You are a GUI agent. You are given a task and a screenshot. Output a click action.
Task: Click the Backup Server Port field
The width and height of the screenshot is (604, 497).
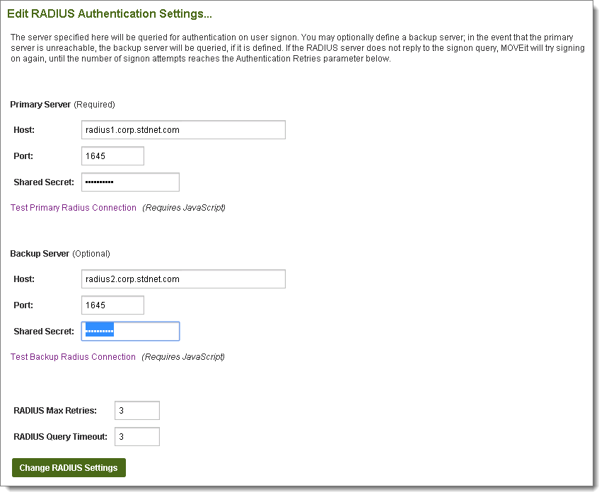coord(112,305)
